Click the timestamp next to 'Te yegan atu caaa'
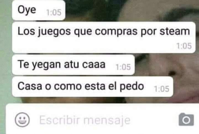The image size is (199, 134). [x=123, y=67]
